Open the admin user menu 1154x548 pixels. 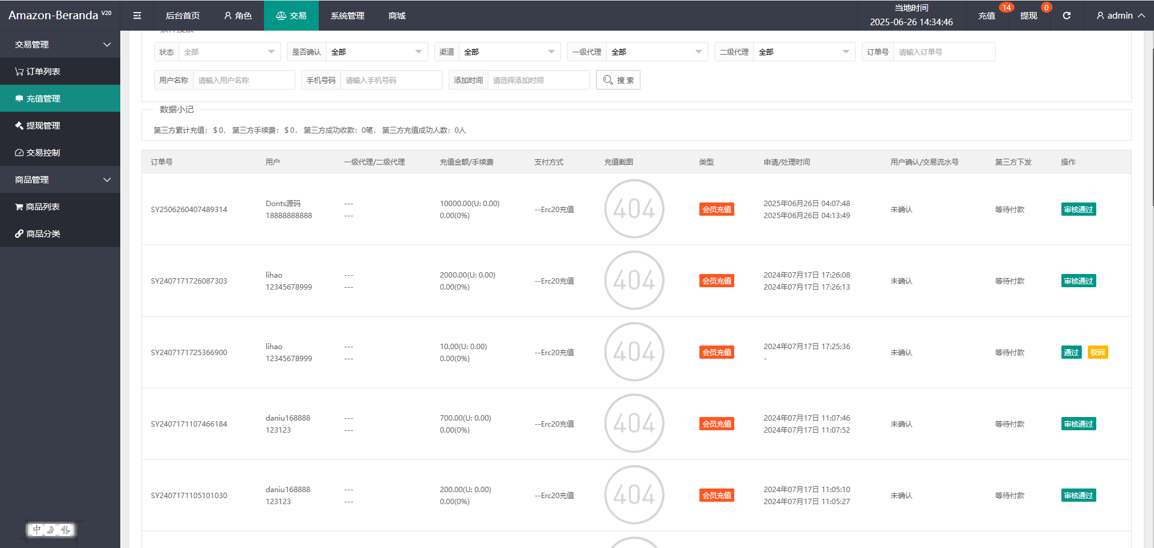point(1120,16)
